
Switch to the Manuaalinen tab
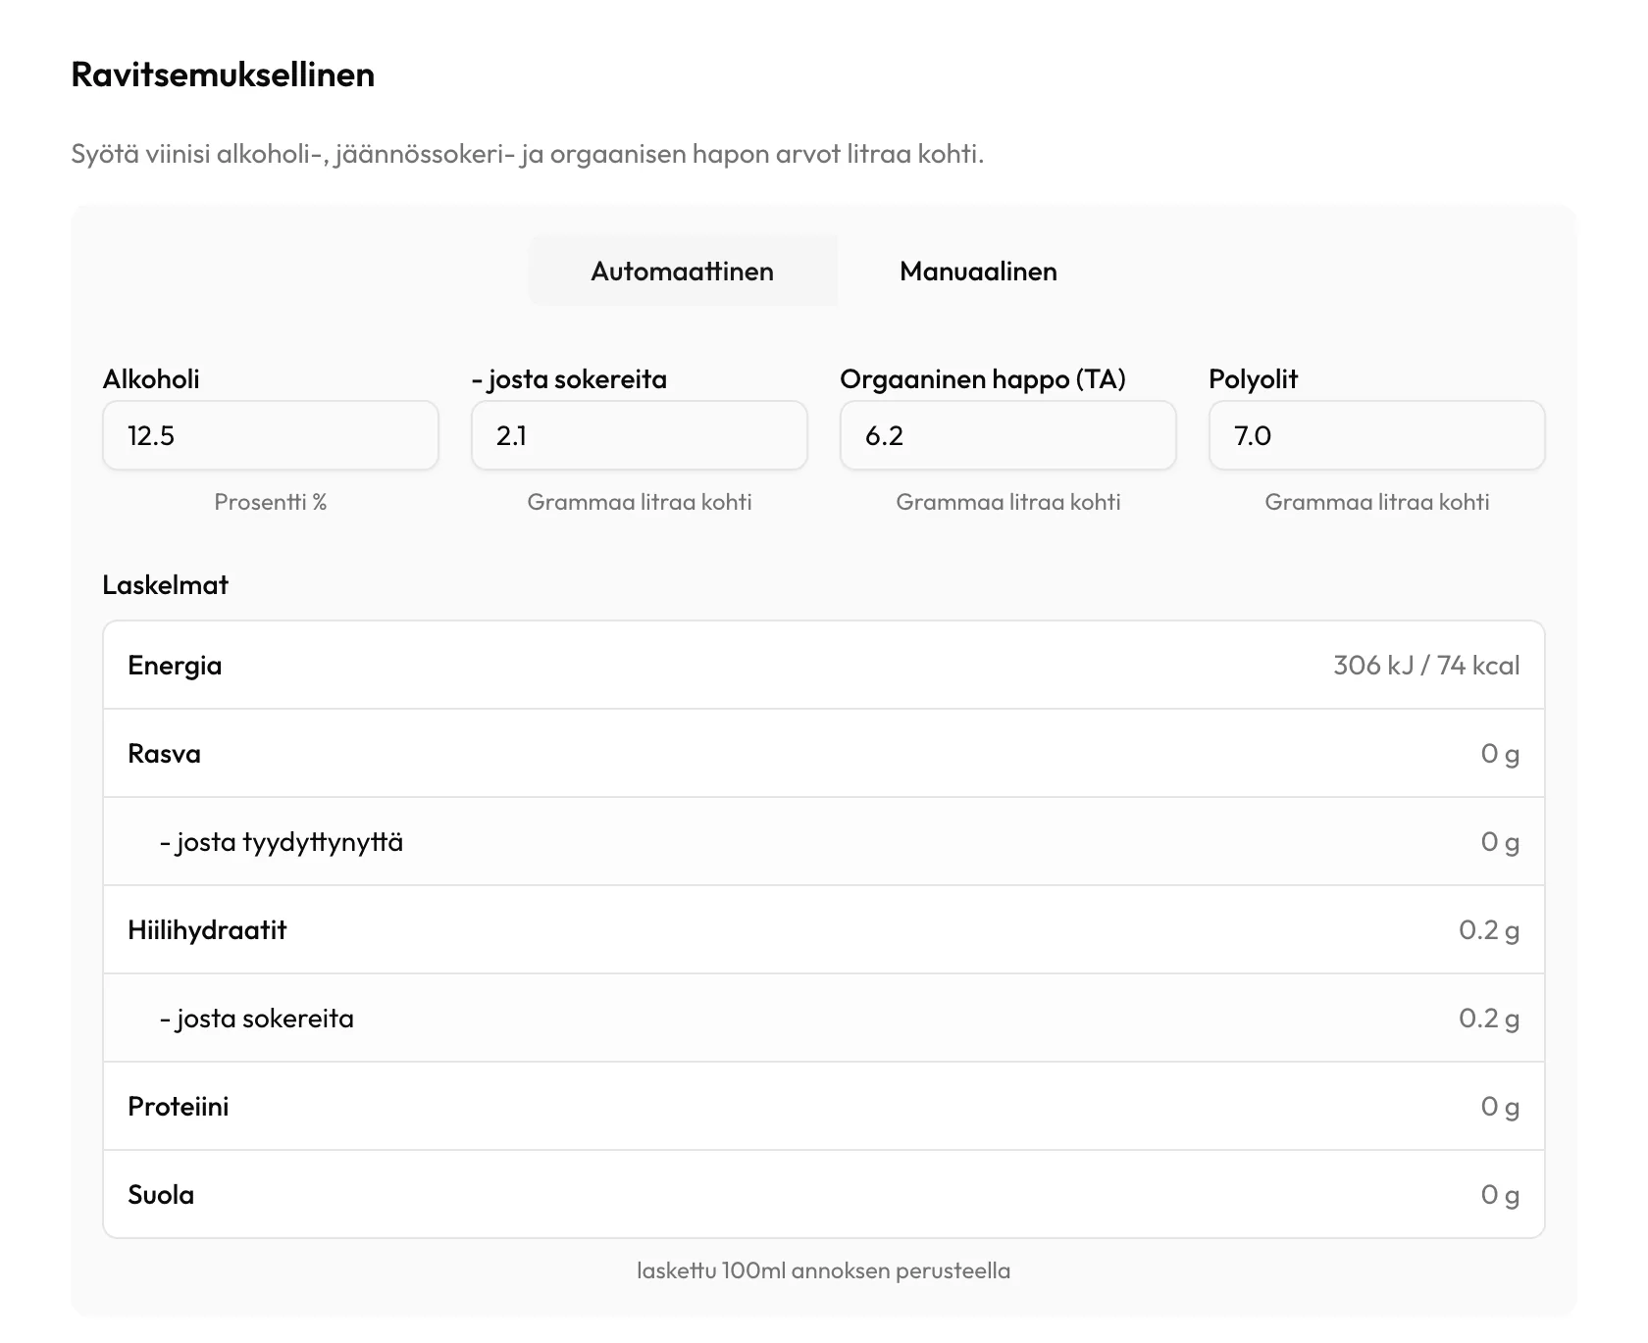click(978, 271)
